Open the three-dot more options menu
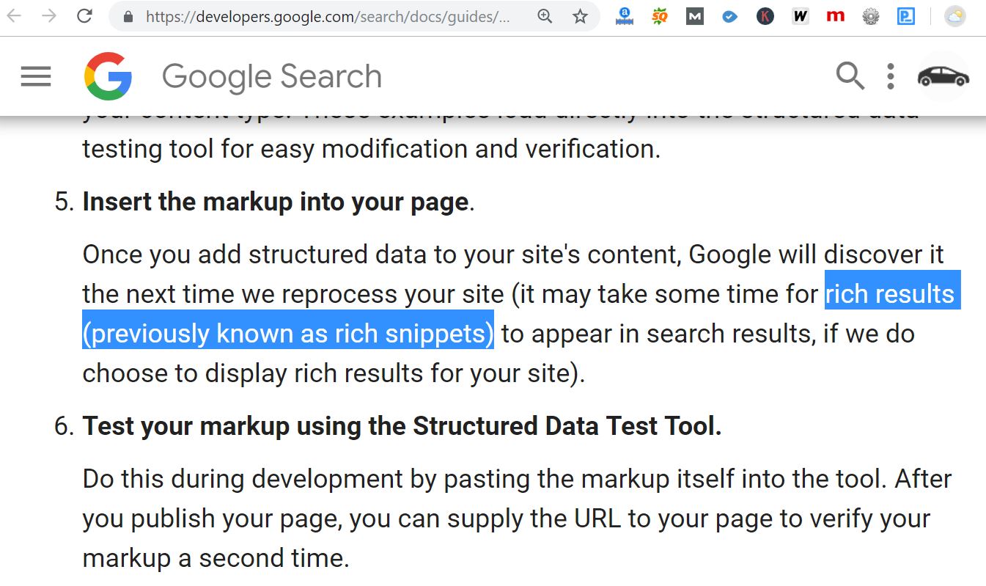The image size is (986, 586). coord(890,76)
